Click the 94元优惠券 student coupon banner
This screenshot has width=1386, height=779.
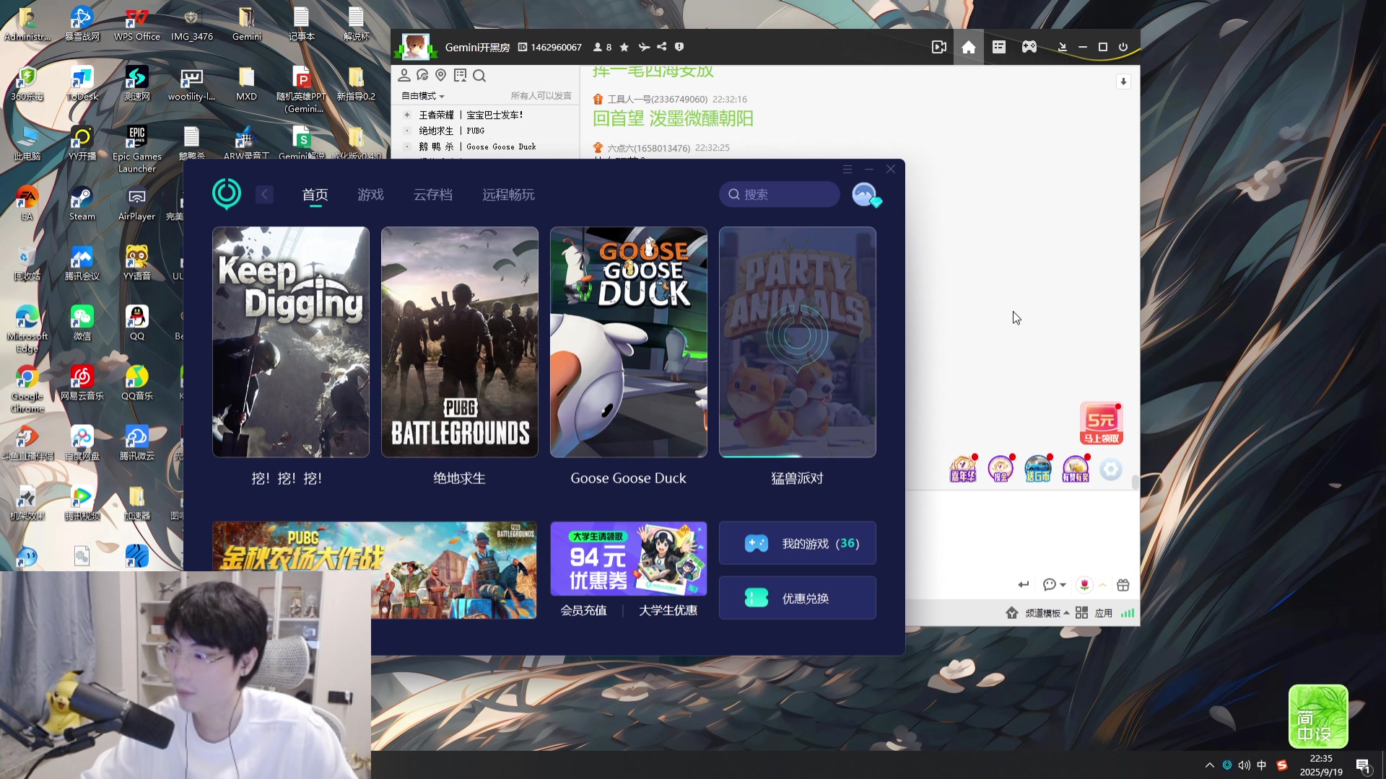(629, 558)
